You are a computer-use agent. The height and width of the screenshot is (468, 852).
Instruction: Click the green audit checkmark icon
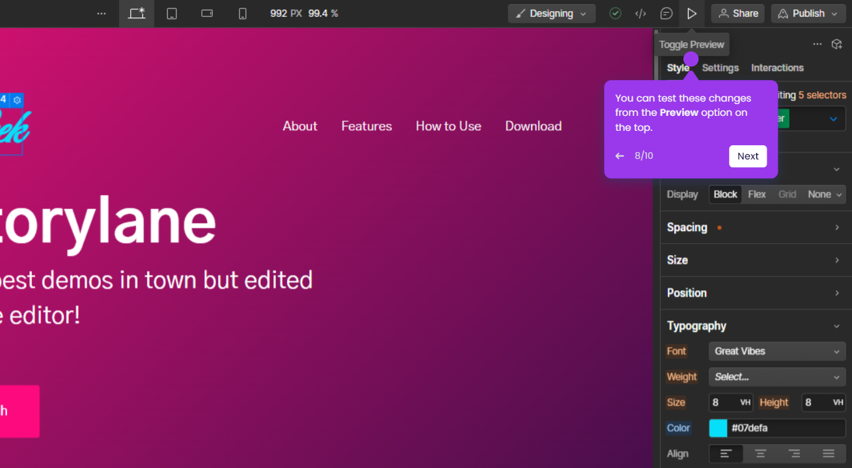615,13
